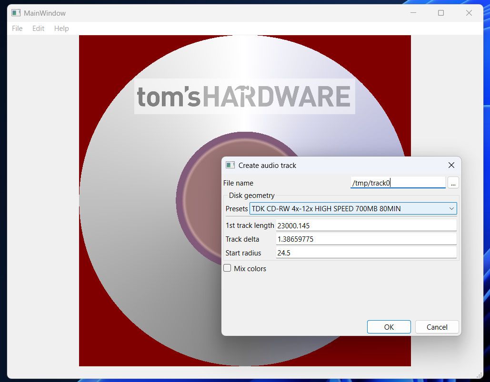Screen dimensions: 490x382
Task: Close the Create audio track dialog with X
Action: [451, 165]
